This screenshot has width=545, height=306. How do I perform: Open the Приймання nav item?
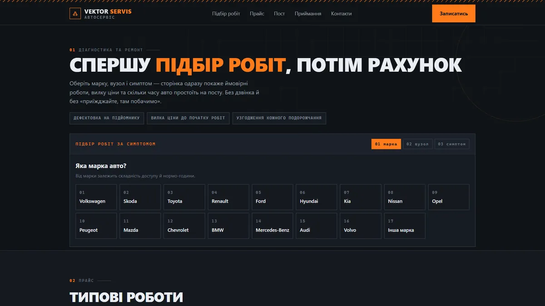tap(308, 14)
